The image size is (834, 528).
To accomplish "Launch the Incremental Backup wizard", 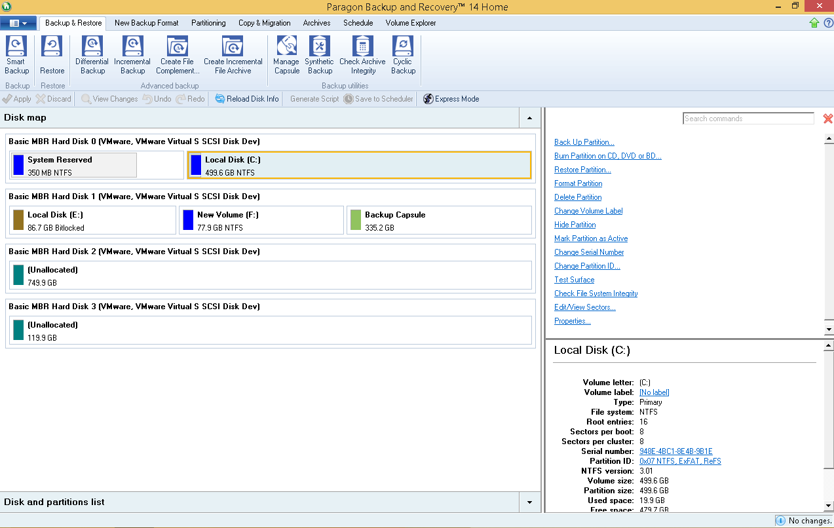I will 132,55.
